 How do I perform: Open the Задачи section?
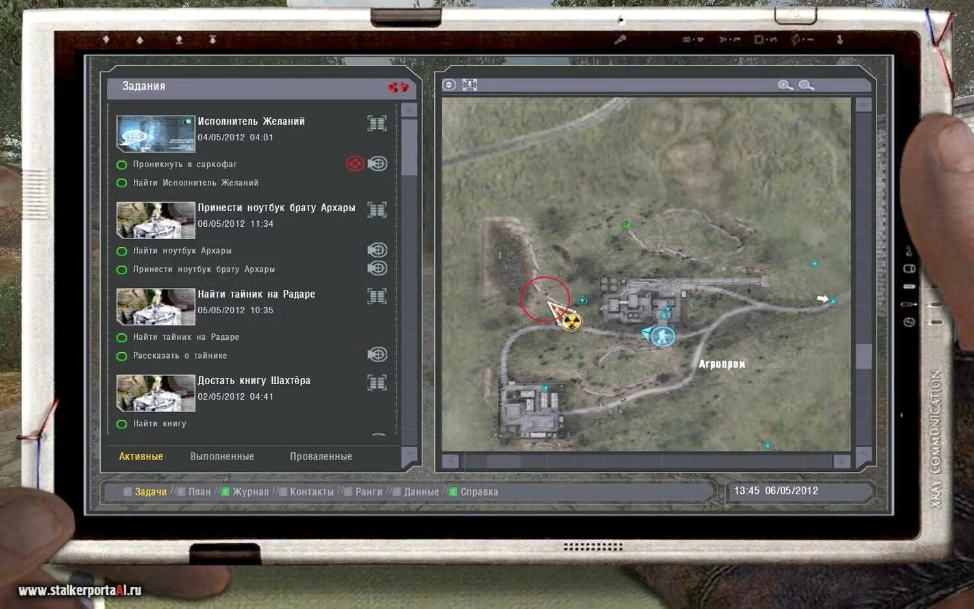click(151, 492)
